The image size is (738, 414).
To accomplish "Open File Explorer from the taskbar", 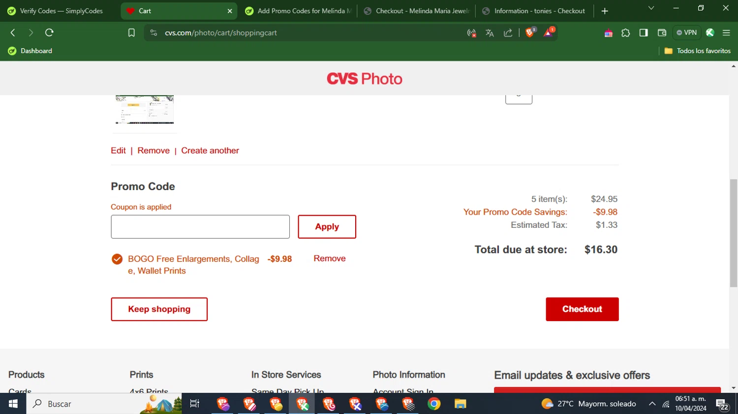I will coord(460,404).
